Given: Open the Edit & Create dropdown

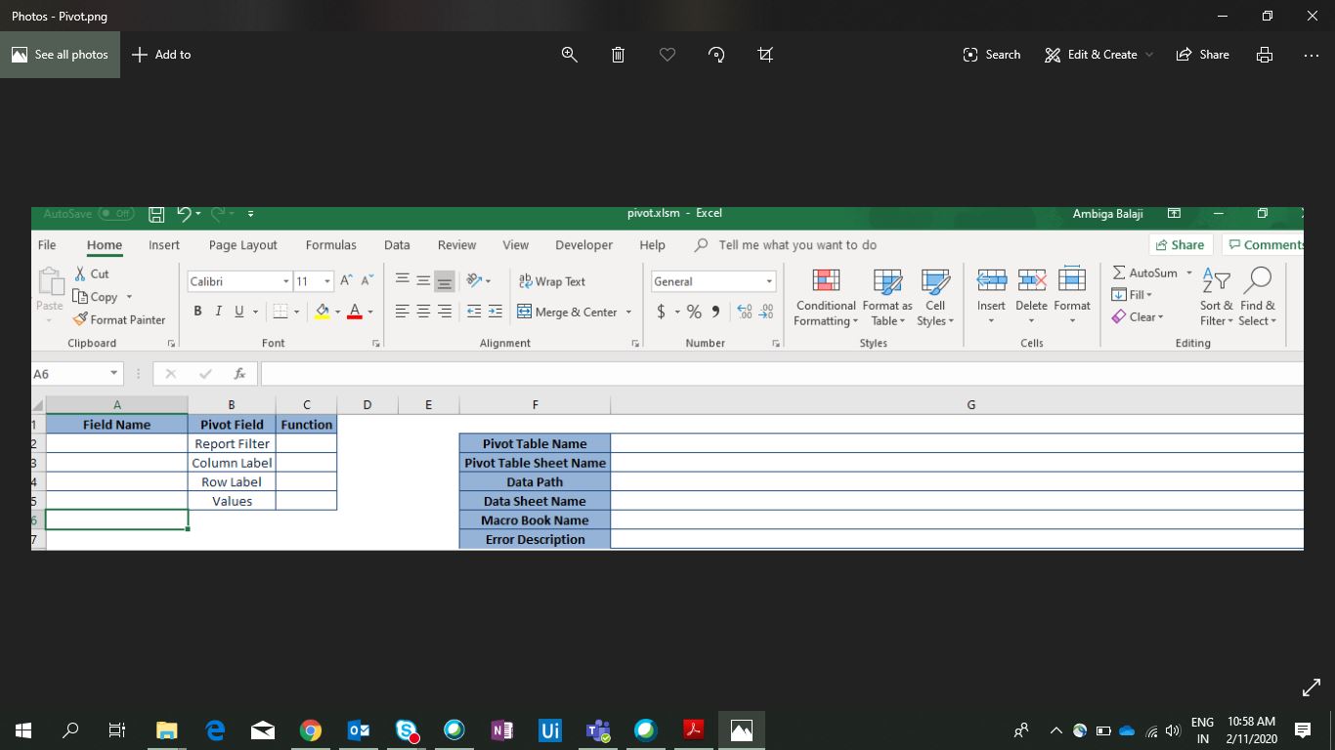Looking at the screenshot, I should [1098, 55].
